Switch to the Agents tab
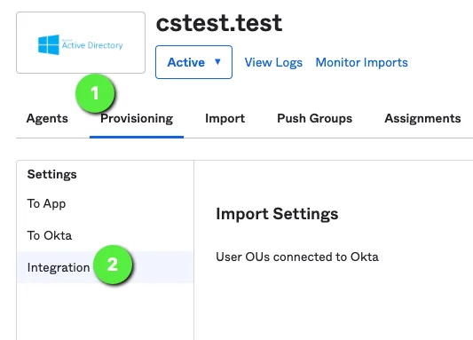 [47, 118]
